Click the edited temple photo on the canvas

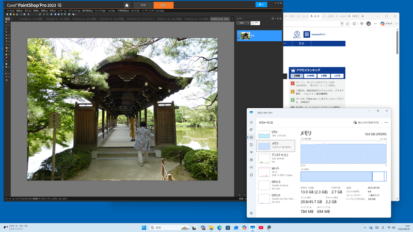(122, 109)
